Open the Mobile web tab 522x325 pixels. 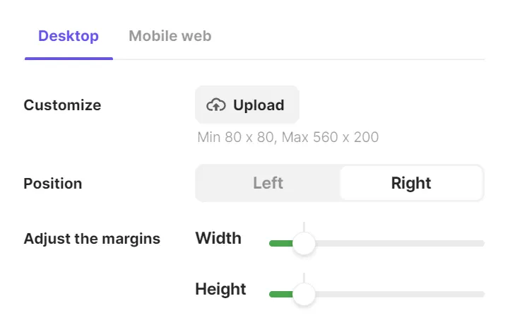pos(170,36)
